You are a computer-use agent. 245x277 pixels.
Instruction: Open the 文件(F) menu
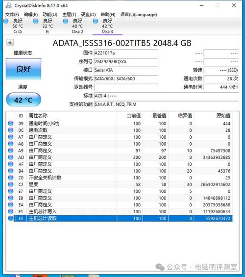pos(12,15)
